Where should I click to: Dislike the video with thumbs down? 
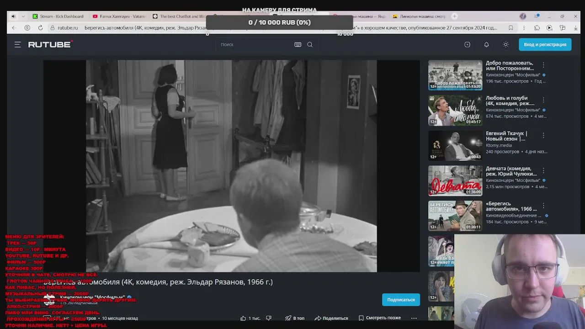(269, 318)
